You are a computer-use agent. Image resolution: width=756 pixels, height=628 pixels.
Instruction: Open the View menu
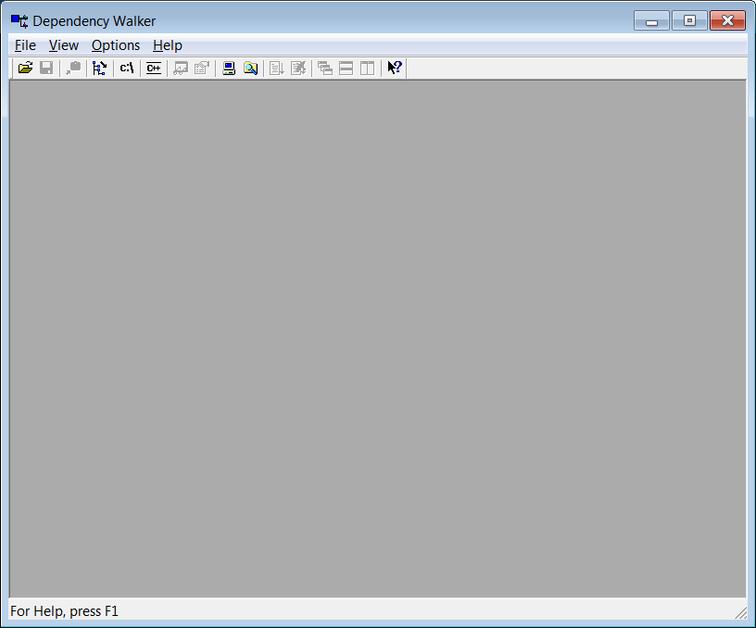64,45
